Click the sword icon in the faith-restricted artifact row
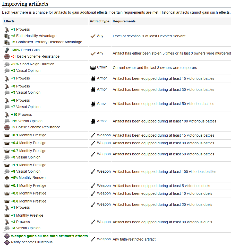 click(93, 240)
